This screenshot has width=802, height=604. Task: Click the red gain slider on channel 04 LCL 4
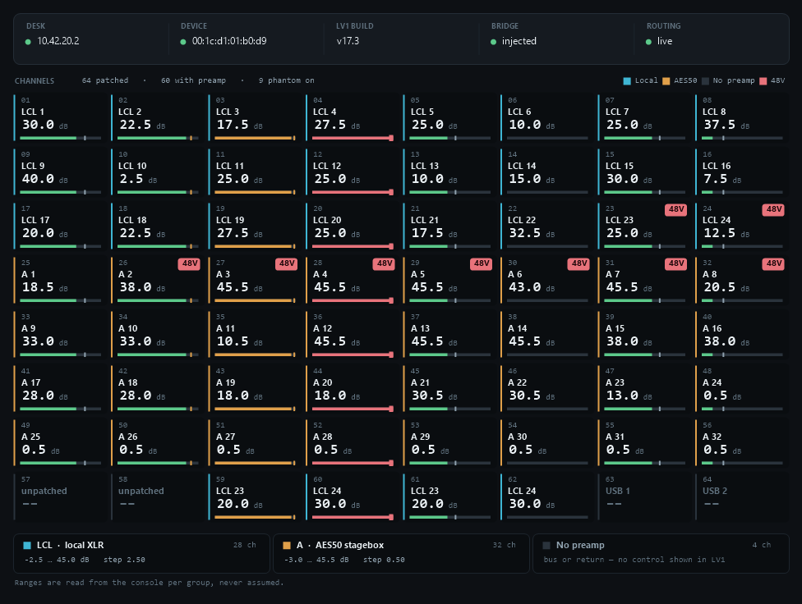[353, 138]
